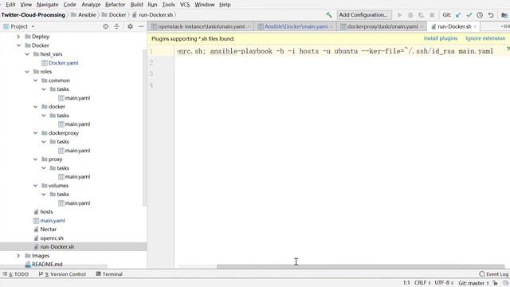Open the Refactor menu

(115, 5)
